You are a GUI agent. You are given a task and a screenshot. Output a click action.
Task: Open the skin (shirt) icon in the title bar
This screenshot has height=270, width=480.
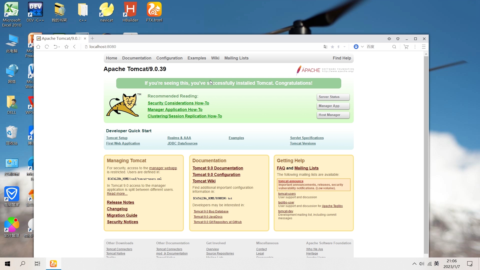coord(398,39)
